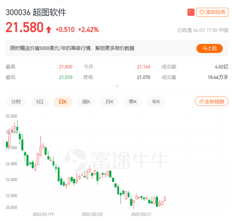Screen dimensions: 232x221
Task: Click the current price 21.580
Action: pos(24,27)
